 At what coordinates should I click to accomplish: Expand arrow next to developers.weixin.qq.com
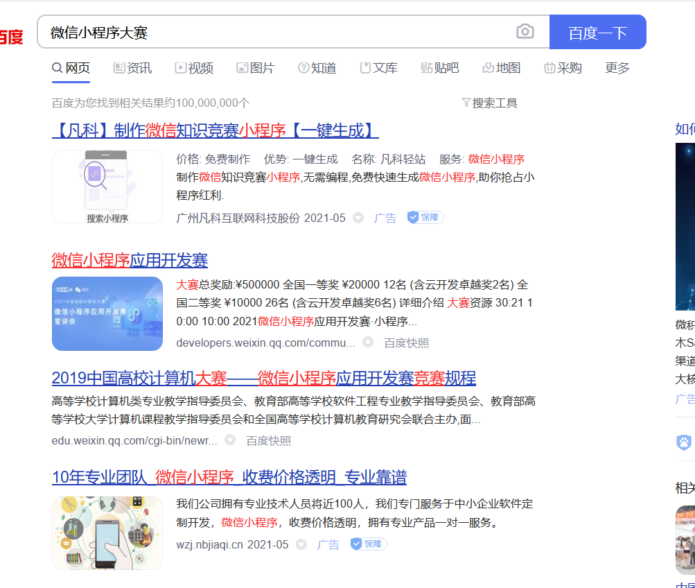click(x=368, y=342)
